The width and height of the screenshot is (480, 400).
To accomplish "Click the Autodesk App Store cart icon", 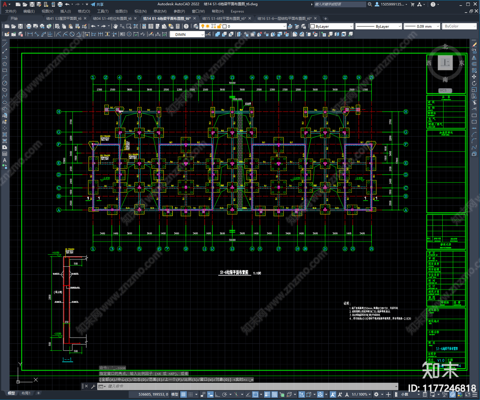I will pos(412,4).
